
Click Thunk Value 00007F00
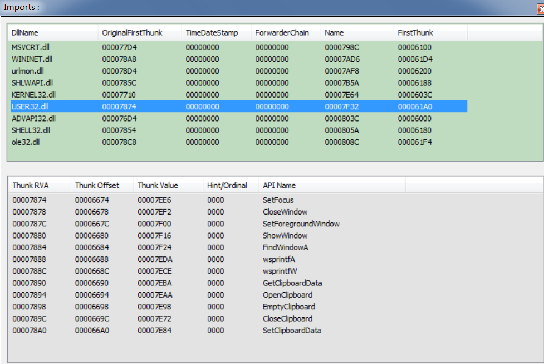(x=154, y=224)
